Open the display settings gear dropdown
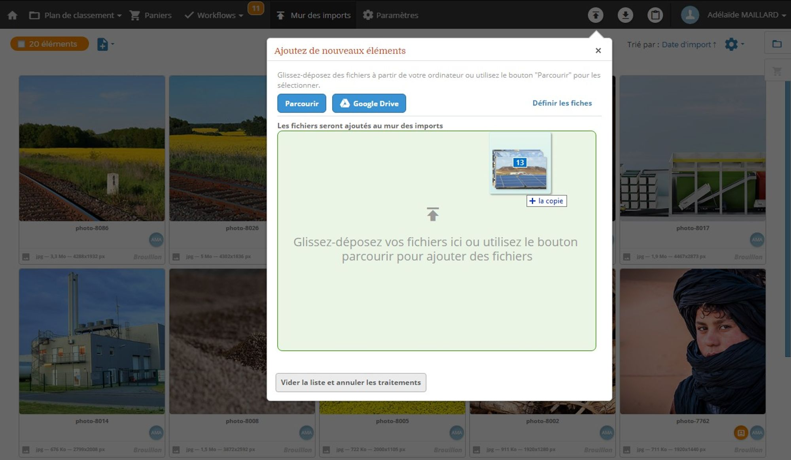 pyautogui.click(x=734, y=44)
